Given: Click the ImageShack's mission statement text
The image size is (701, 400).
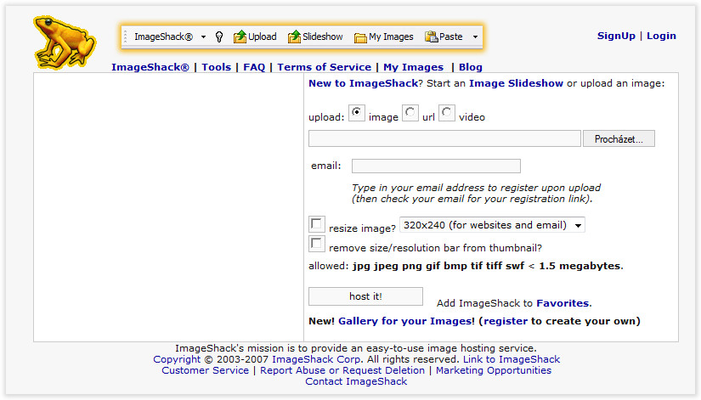Looking at the screenshot, I should (356, 348).
